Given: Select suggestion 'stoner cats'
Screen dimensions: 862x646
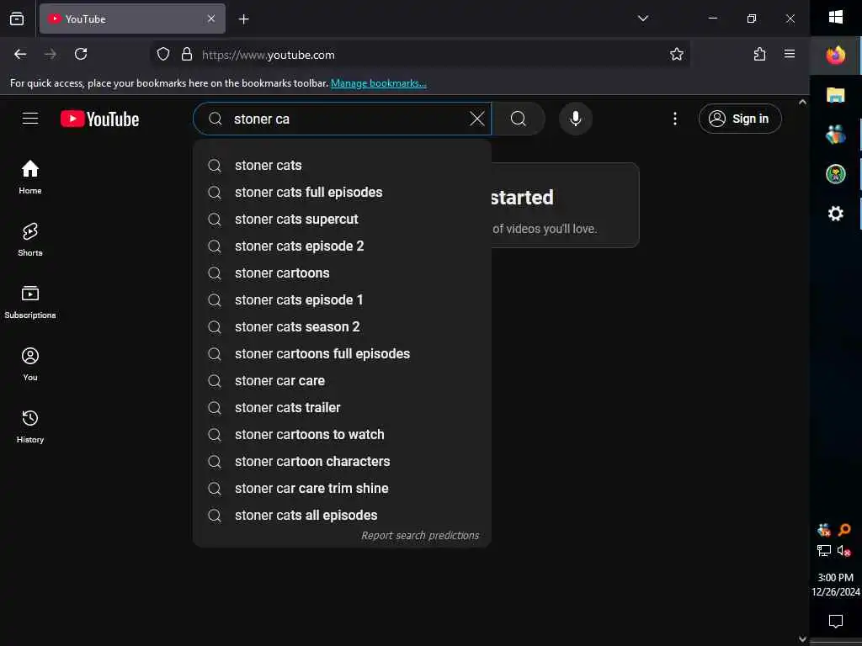Looking at the screenshot, I should [x=342, y=166].
